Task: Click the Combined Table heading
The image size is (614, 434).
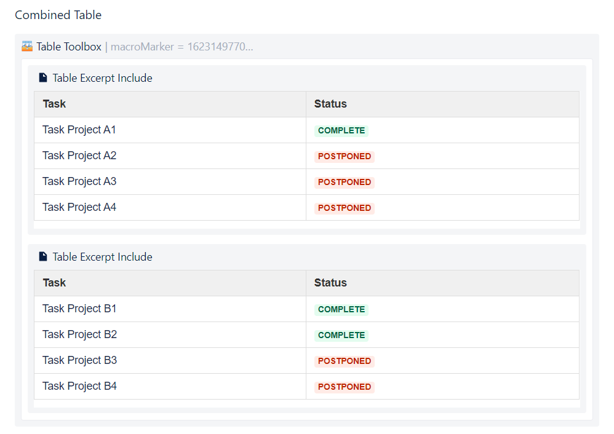Action: click(x=58, y=15)
